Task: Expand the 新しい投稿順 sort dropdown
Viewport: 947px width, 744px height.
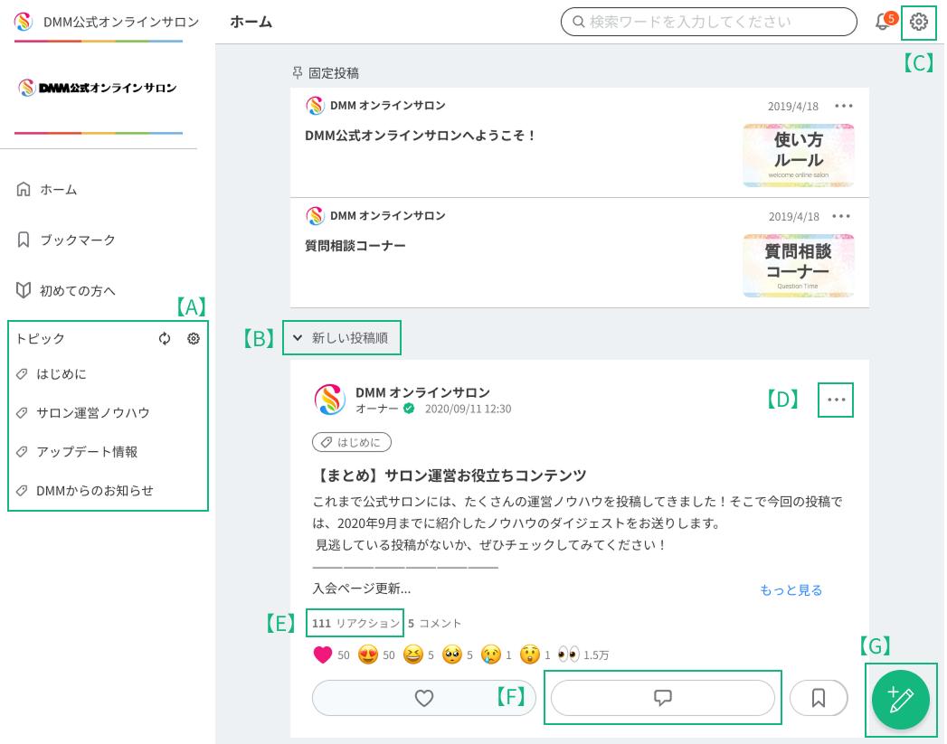Action: [341, 338]
